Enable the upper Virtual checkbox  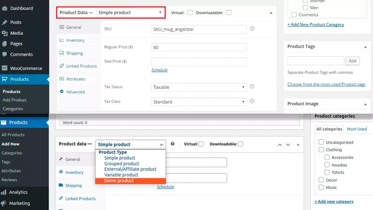coord(190,12)
